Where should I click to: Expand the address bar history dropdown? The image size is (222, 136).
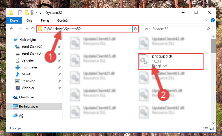pos(130,29)
